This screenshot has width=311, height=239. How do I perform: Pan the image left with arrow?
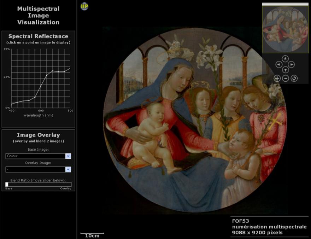pos(278,65)
